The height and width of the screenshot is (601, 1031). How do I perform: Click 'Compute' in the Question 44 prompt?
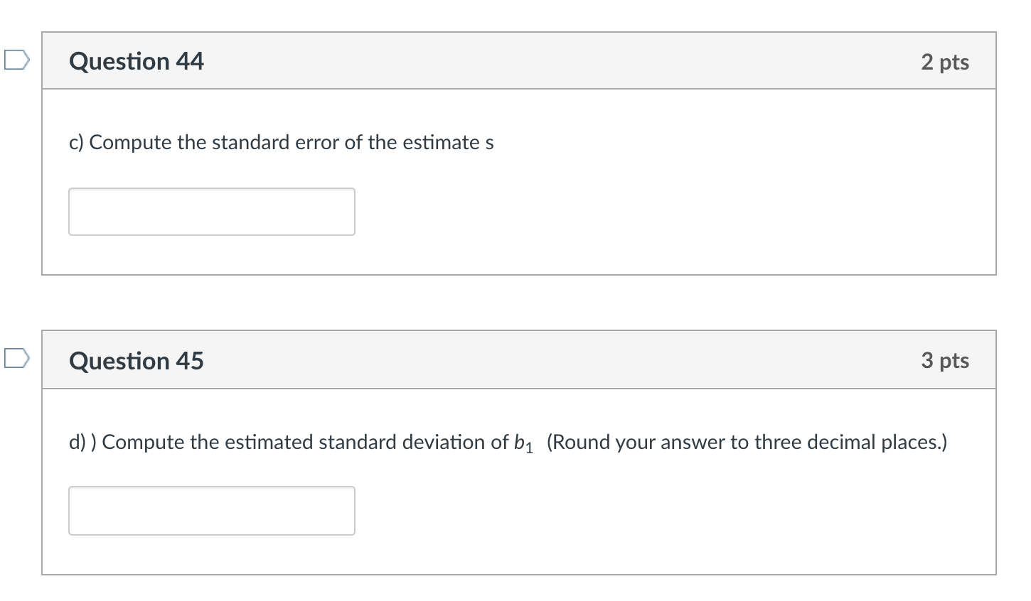[x=131, y=143]
